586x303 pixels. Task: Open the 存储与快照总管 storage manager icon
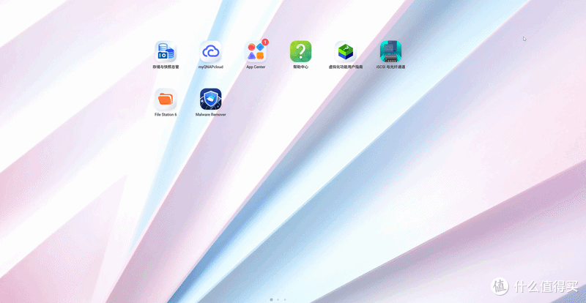tap(166, 51)
